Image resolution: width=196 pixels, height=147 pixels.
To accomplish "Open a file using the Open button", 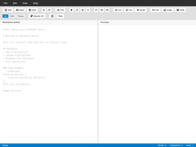I will pyautogui.click(x=20, y=10).
